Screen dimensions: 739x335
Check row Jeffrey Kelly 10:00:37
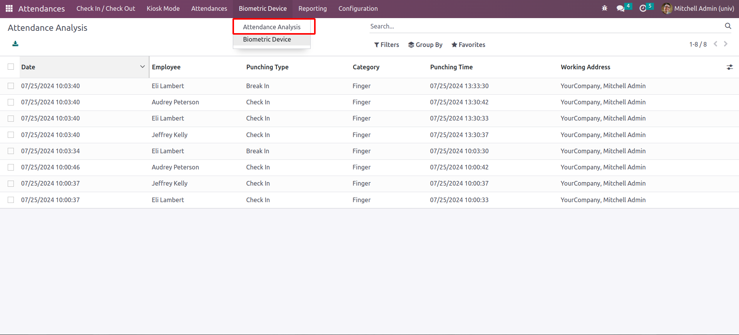[11, 184]
